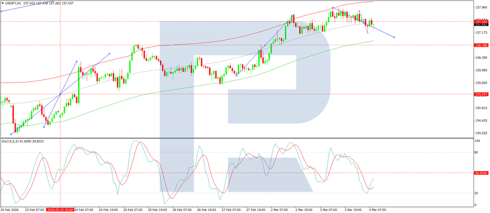The image size is (490, 213).
Task: Click the red 50.0000 stochastic level tag
Action: 481,173
